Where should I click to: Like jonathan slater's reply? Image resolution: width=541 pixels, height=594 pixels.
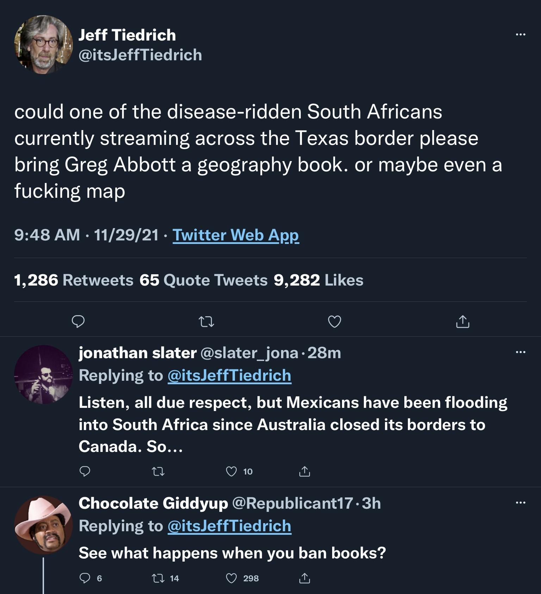[x=231, y=471]
